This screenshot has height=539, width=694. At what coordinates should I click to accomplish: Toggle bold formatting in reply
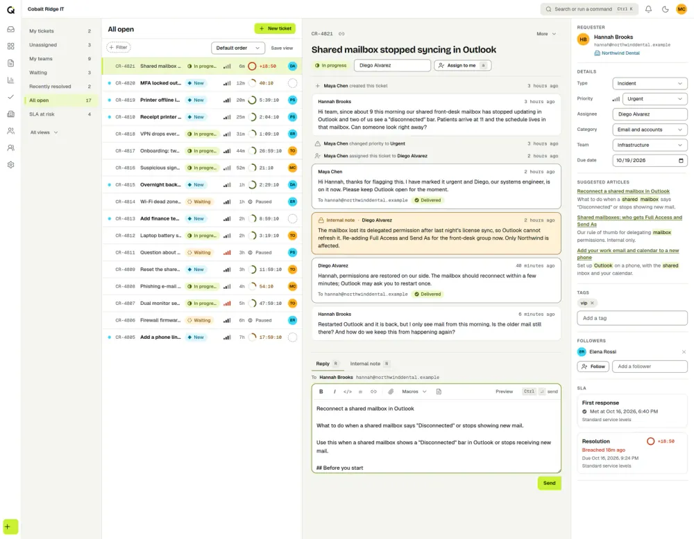click(x=321, y=391)
